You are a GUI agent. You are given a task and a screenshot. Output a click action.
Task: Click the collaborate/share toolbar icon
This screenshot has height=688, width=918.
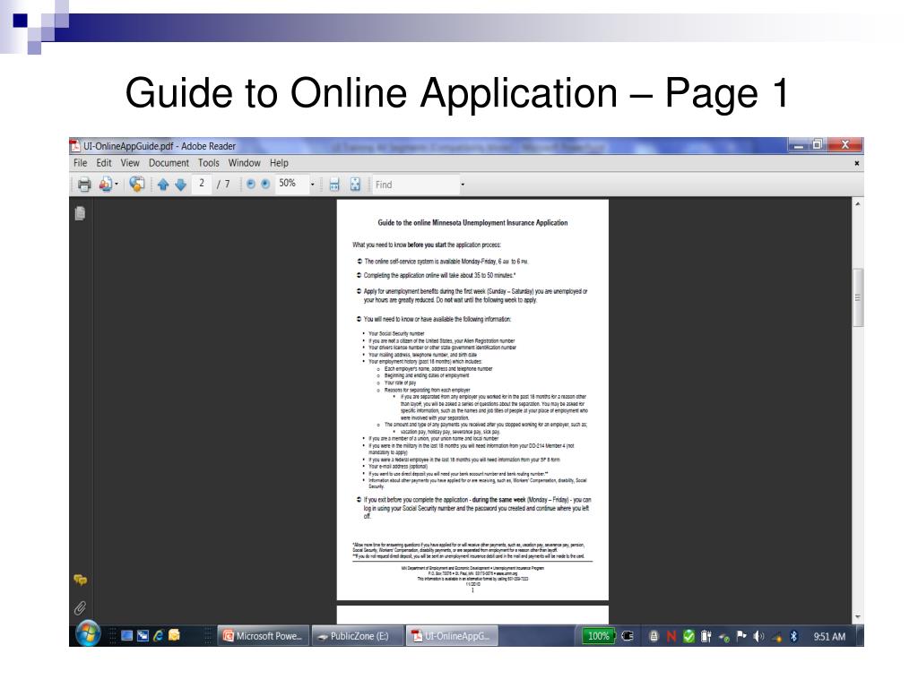point(106,185)
